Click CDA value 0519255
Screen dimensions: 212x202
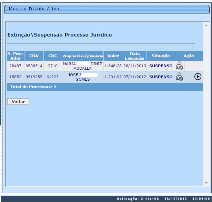coord(34,77)
